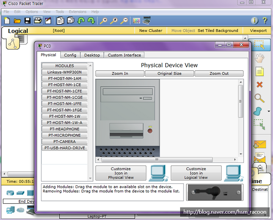Viewport: 273px width, 220px height.
Task: Click the Redo green arrow icon
Action: pos(91,21)
